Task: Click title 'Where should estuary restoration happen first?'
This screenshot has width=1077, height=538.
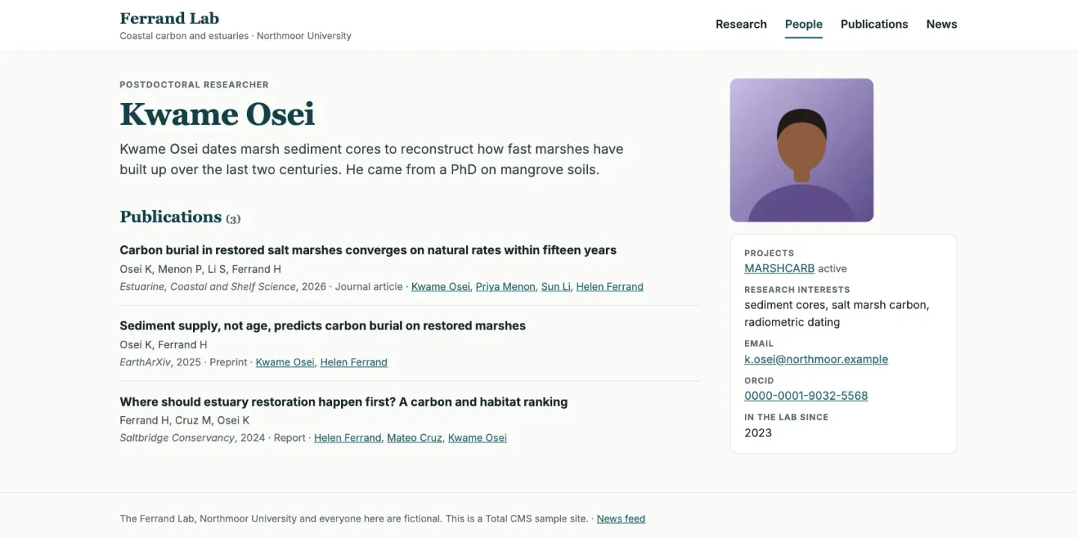Action: click(x=343, y=402)
